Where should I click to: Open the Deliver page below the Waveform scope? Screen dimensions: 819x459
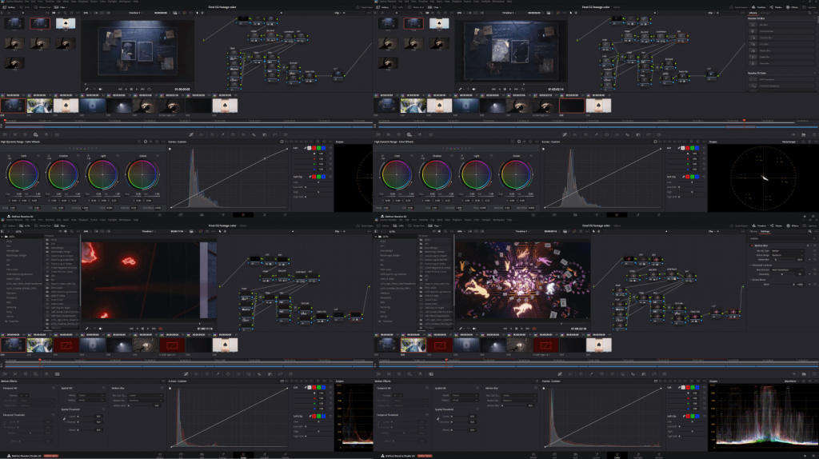coord(658,455)
